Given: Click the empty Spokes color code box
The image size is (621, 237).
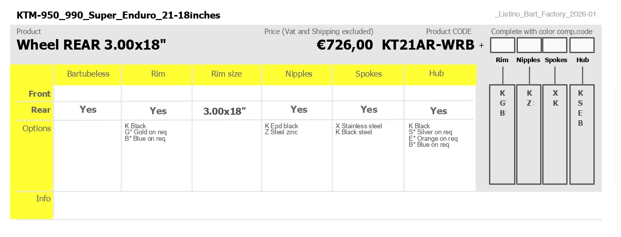Looking at the screenshot, I should click(555, 46).
